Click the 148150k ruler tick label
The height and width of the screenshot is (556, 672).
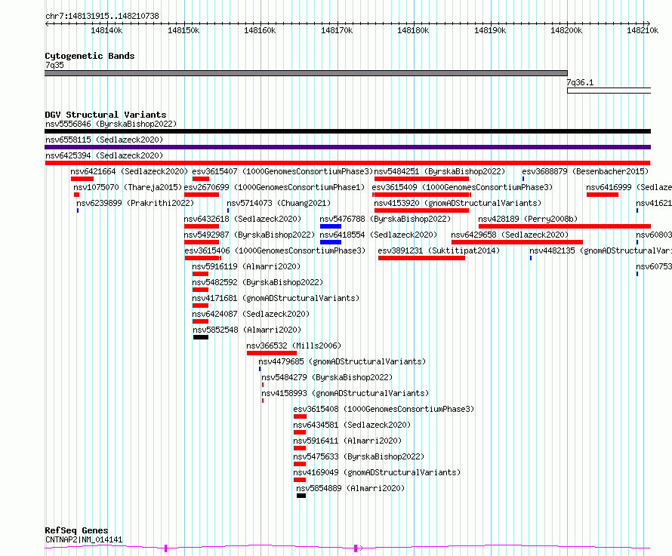click(x=183, y=30)
